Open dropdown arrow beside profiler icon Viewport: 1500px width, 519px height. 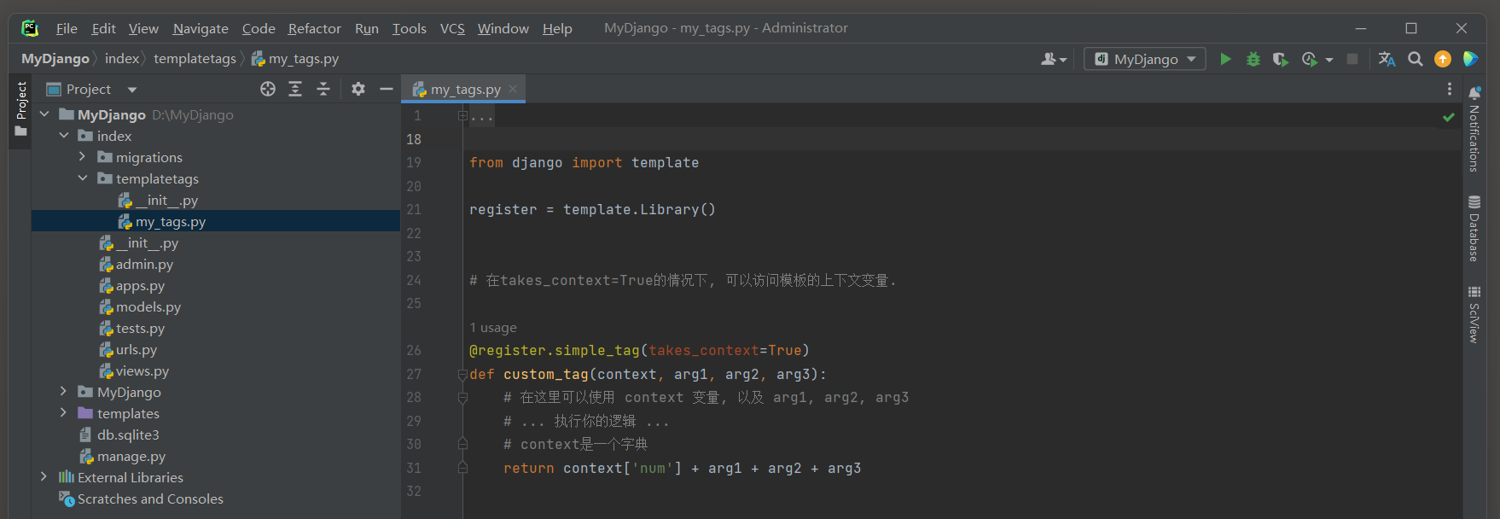coord(1329,60)
